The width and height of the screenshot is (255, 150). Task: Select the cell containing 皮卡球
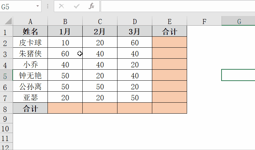point(30,43)
